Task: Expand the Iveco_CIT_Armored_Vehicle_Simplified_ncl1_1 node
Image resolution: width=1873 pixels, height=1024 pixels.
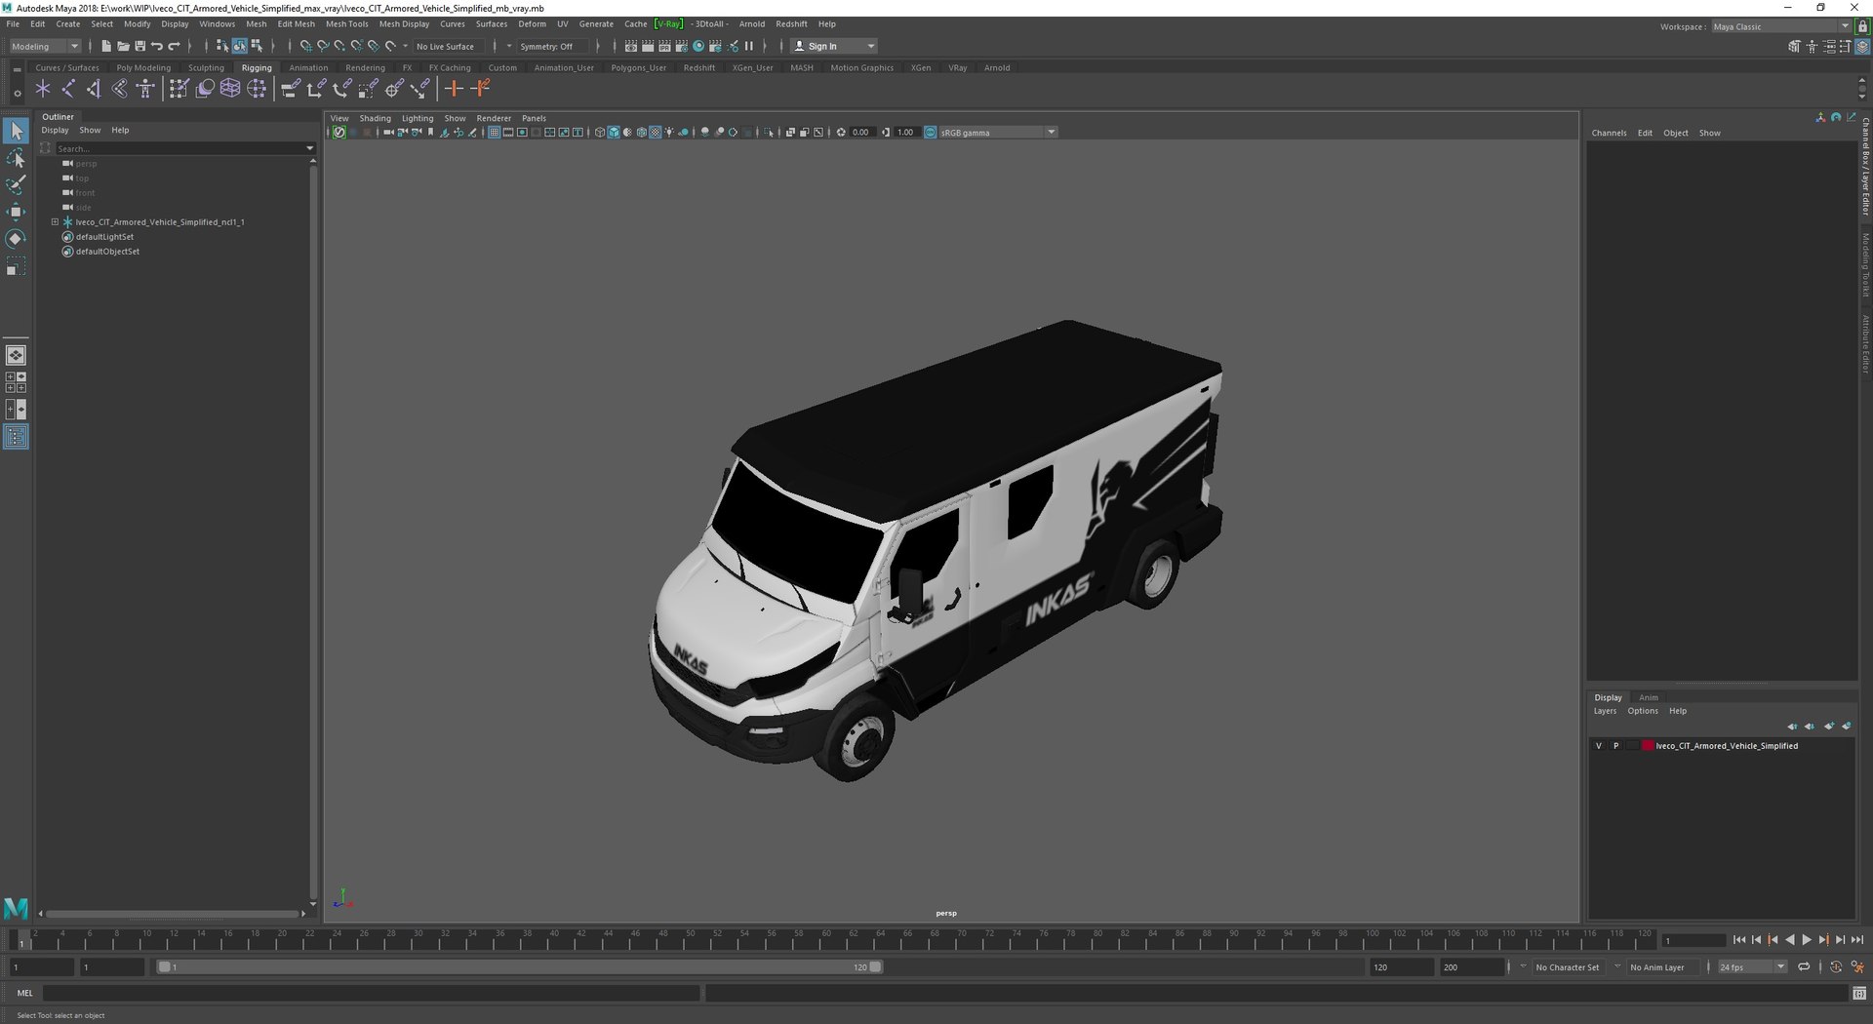Action: (x=56, y=222)
